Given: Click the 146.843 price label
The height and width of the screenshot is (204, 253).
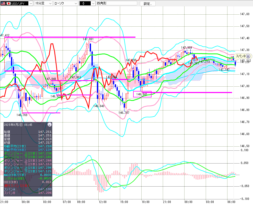Looking at the screenshot, I should click(x=99, y=106).
